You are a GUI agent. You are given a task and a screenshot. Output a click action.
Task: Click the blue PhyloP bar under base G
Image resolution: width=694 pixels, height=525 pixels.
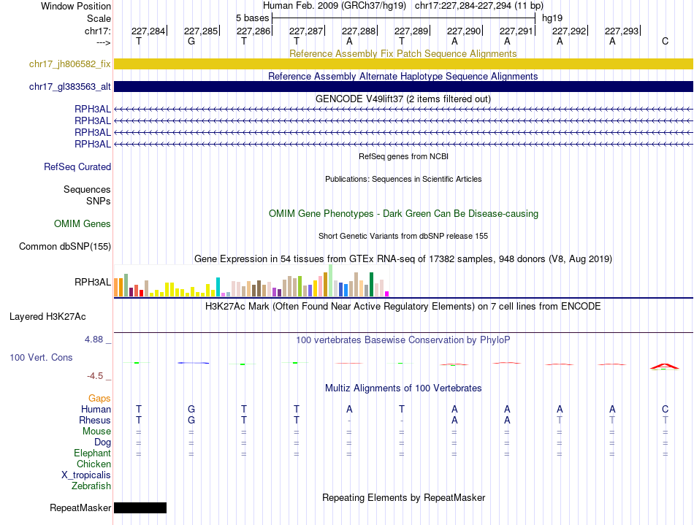(194, 363)
